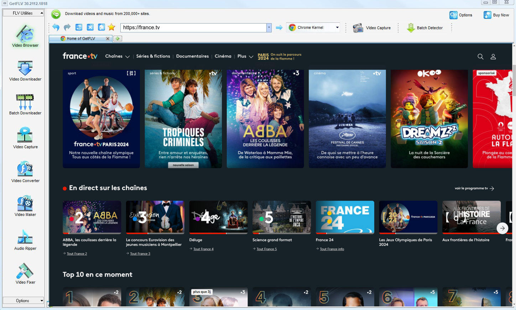Go to the france.tv logo home
Screen dimensions: 516x310
tap(80, 56)
